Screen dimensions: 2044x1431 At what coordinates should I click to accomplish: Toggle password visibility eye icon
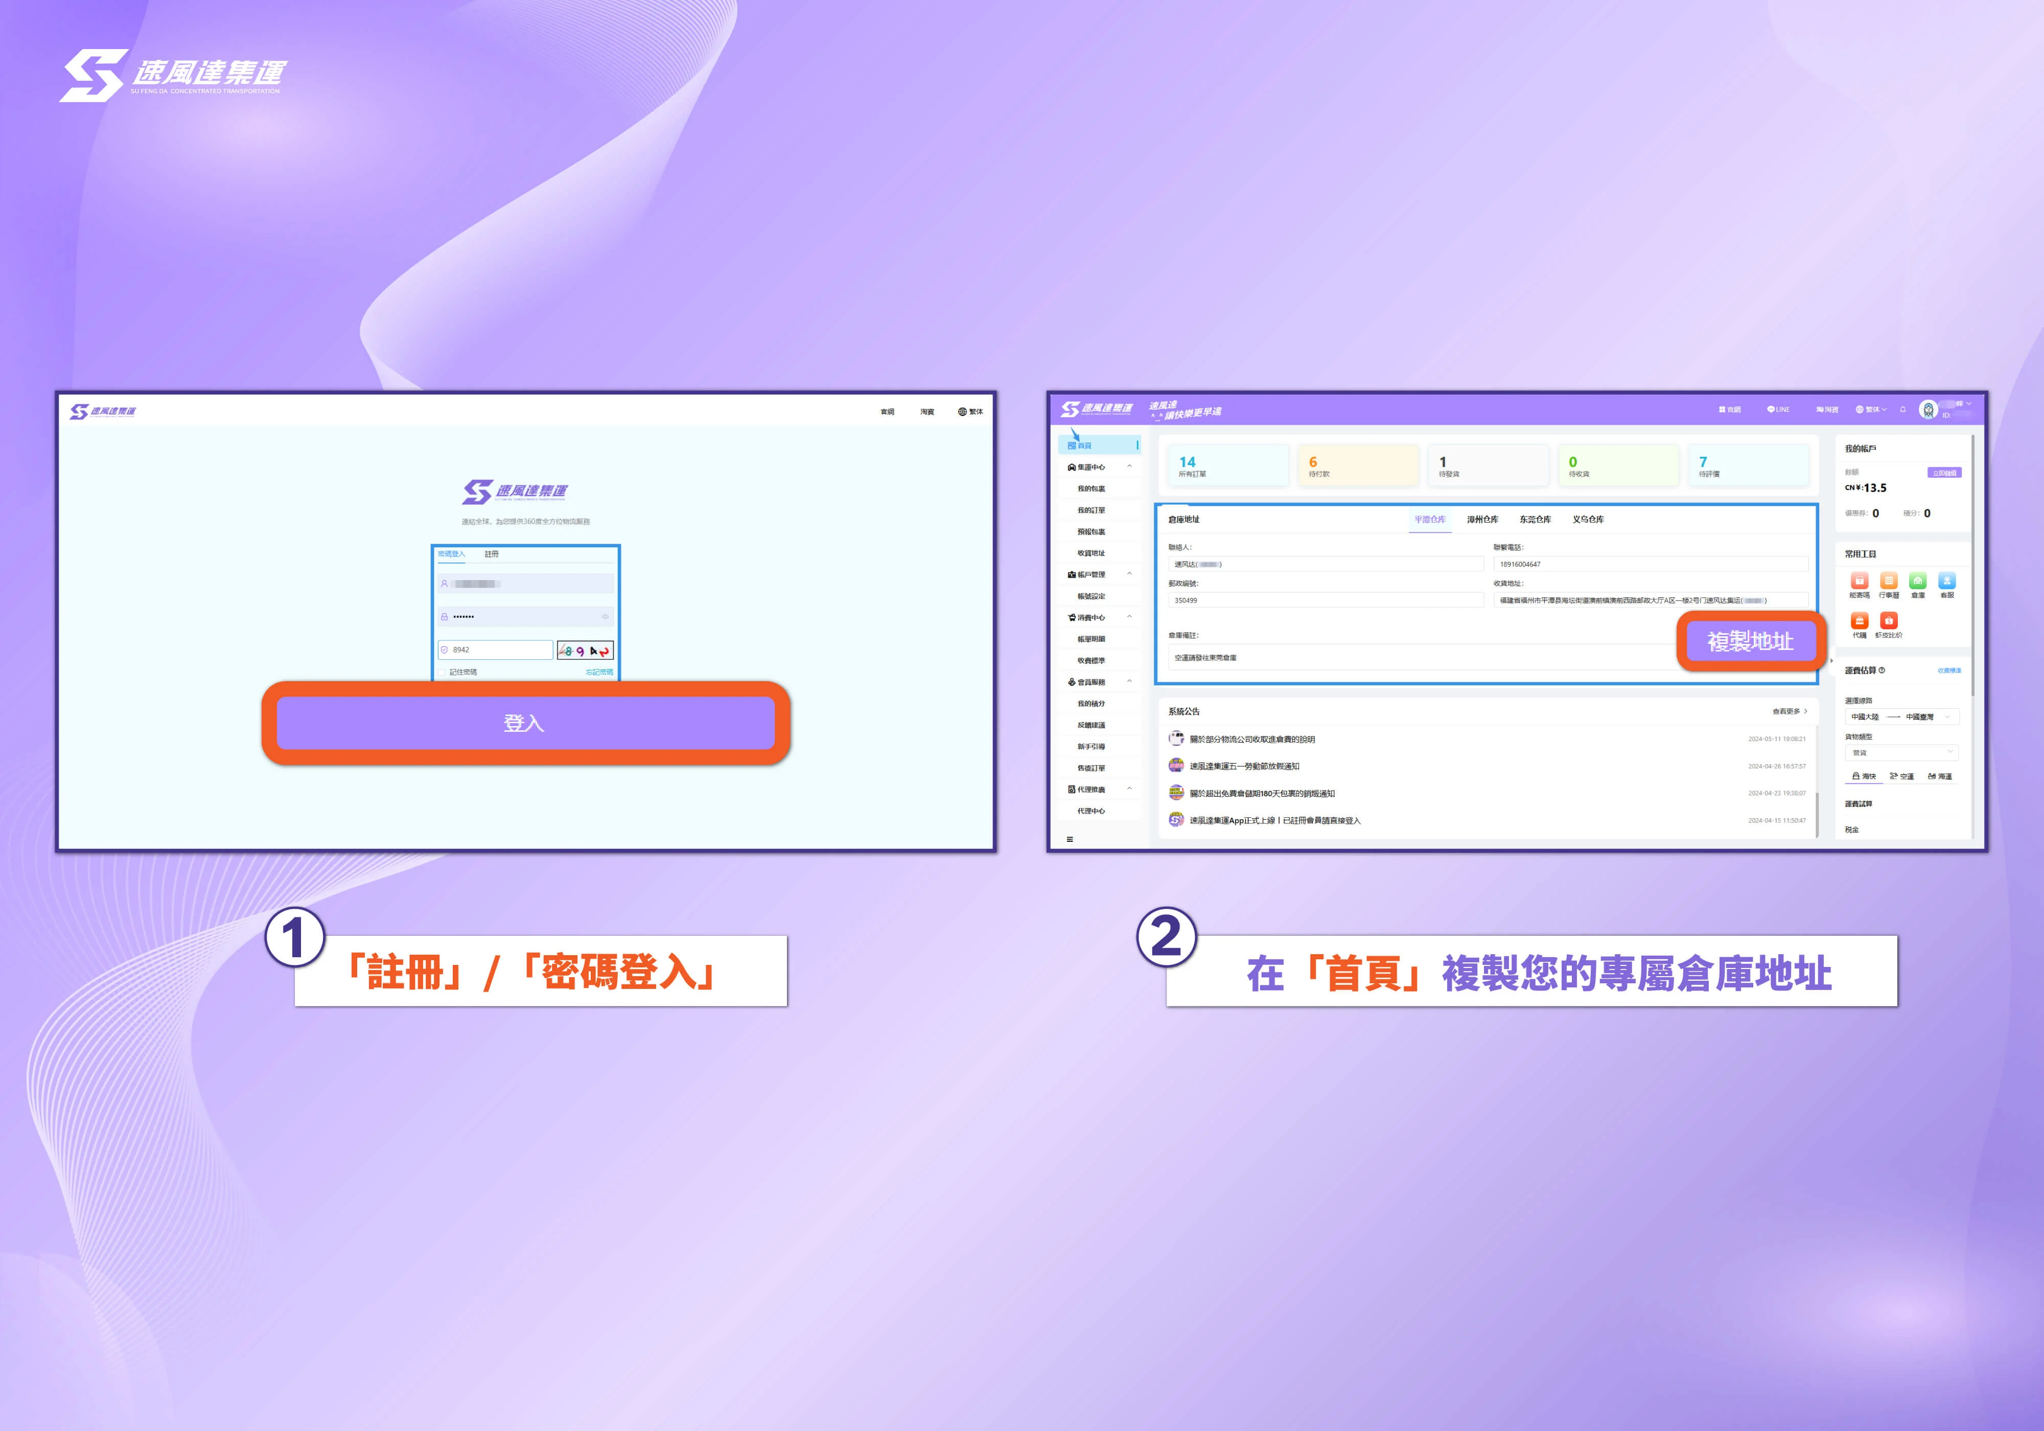pos(606,616)
